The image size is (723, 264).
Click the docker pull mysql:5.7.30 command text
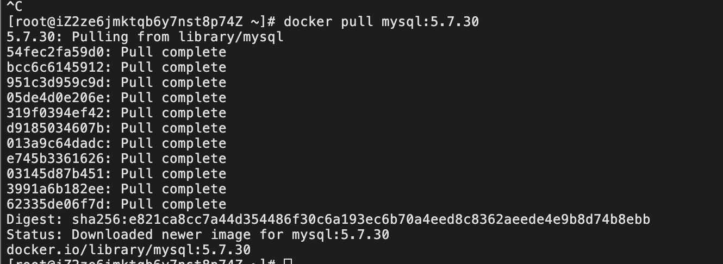point(381,22)
